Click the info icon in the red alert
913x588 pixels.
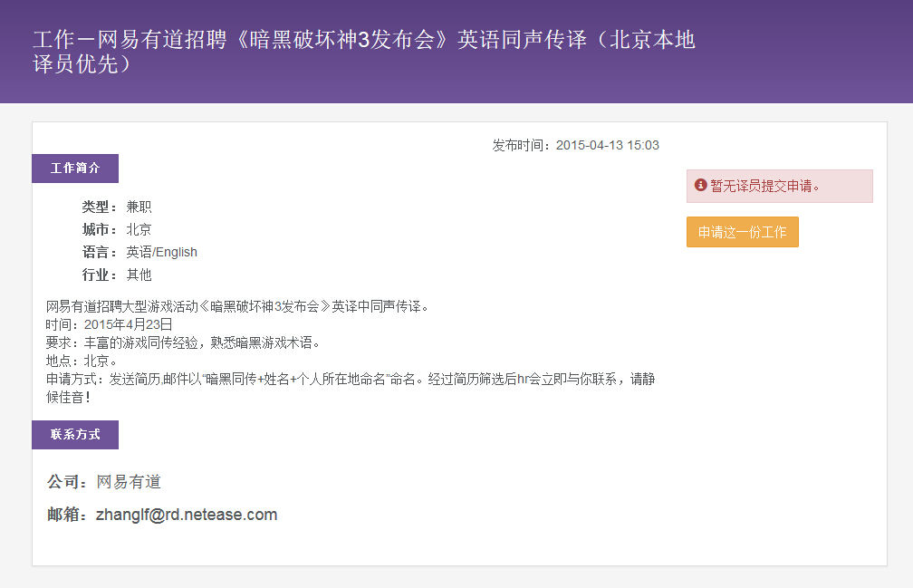click(700, 185)
